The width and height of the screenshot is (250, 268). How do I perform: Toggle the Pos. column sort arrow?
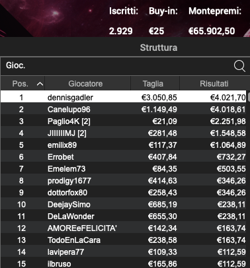point(40,84)
